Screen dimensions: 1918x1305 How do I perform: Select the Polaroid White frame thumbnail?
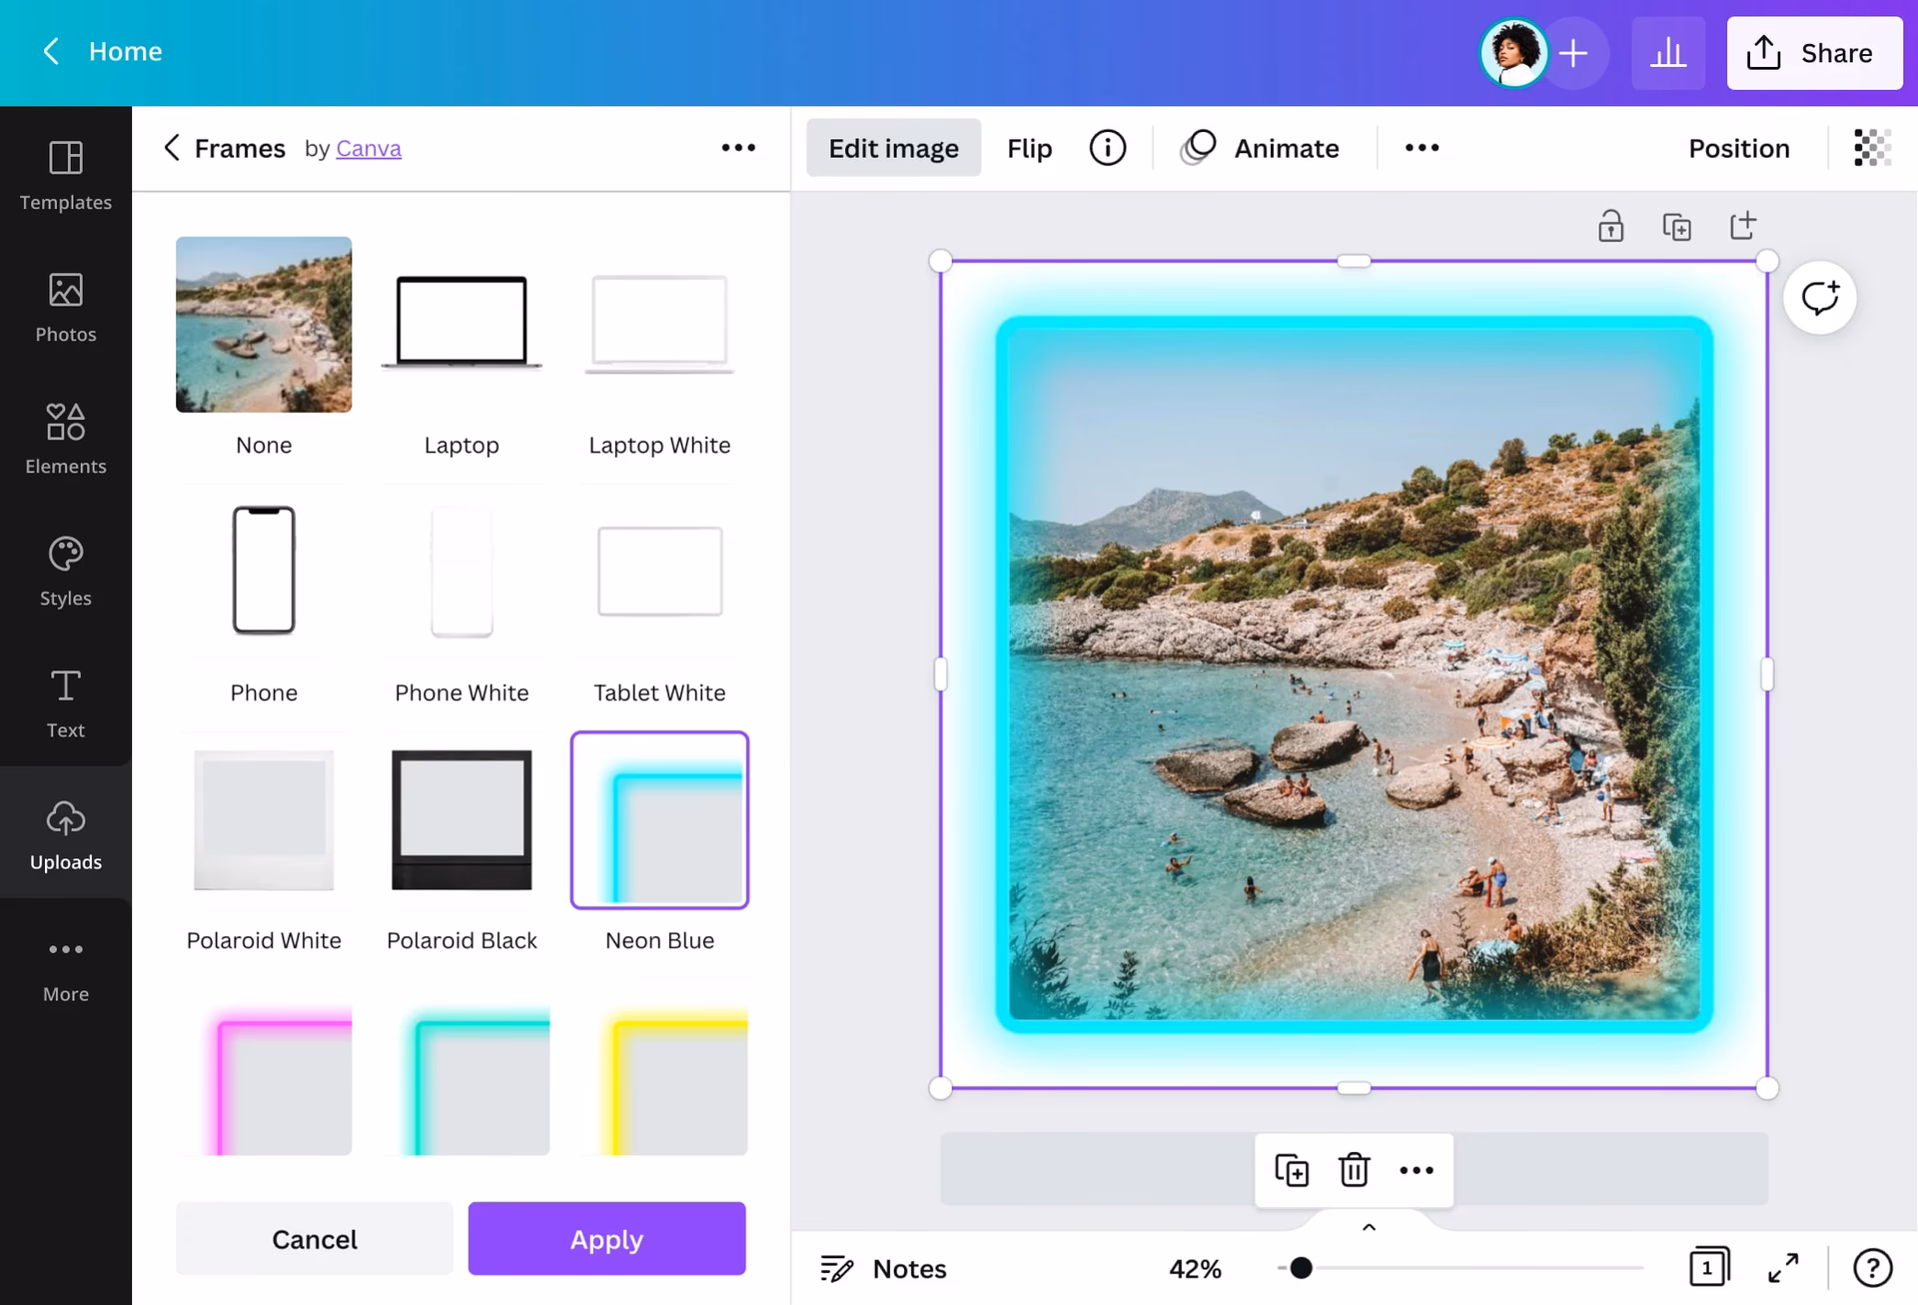[x=263, y=819]
